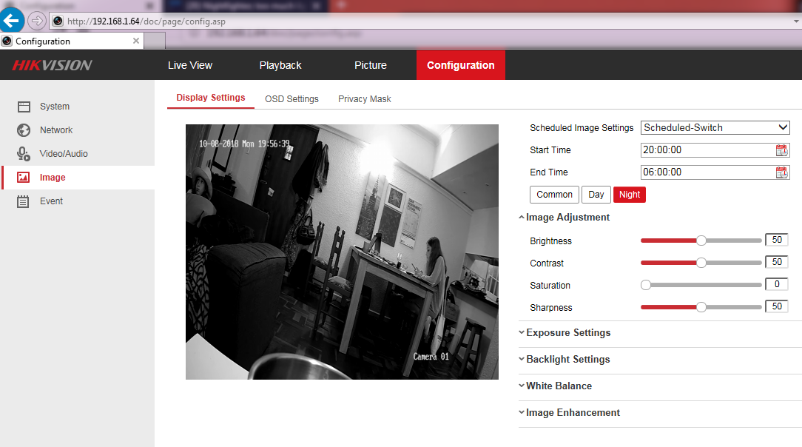Click the Image picture icon in sidebar
The image size is (802, 447).
coord(24,178)
